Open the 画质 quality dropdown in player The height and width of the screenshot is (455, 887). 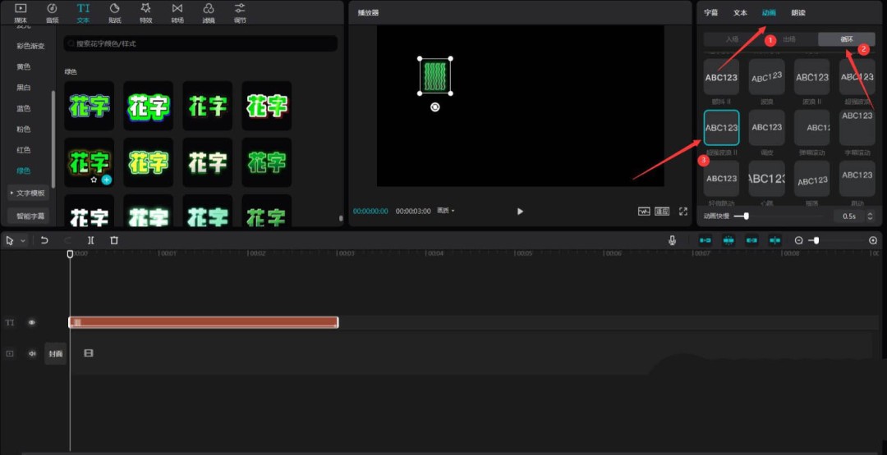pyautogui.click(x=446, y=211)
